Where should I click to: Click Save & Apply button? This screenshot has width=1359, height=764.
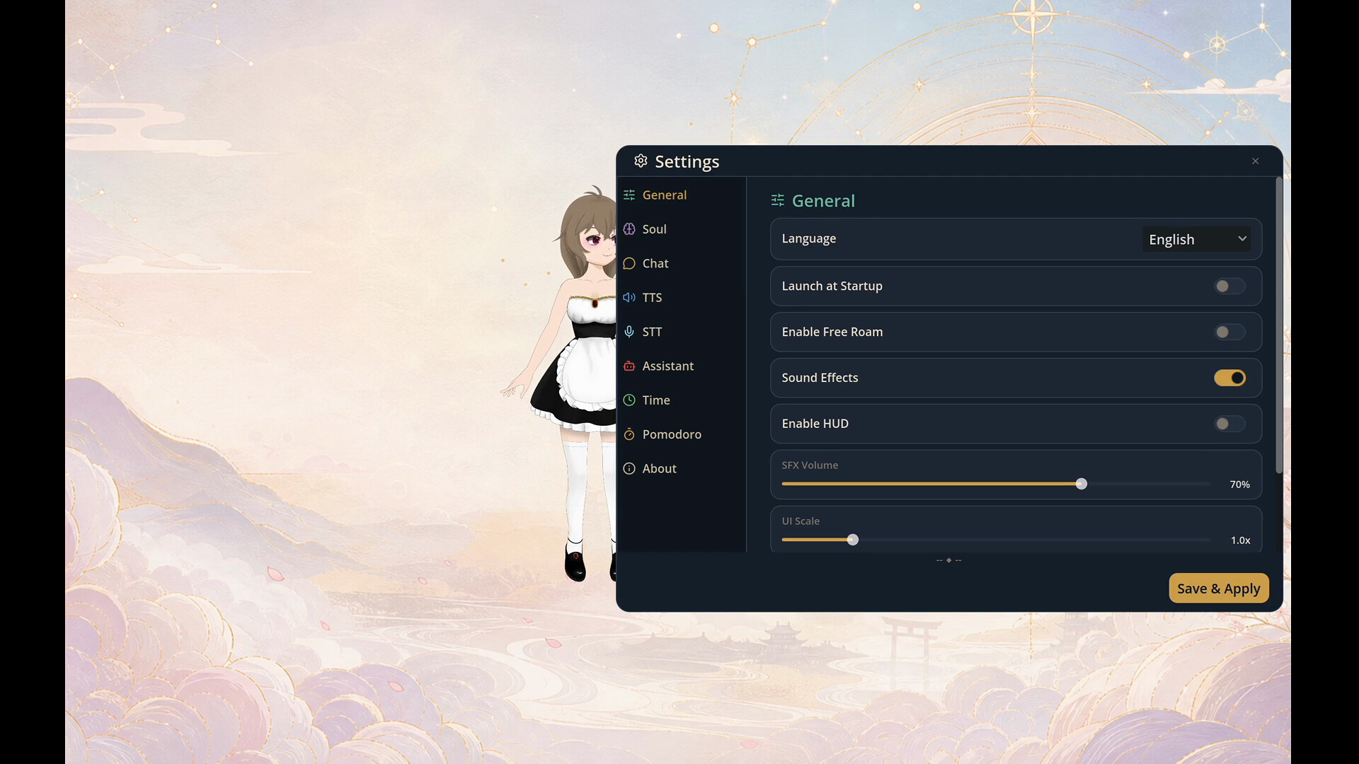click(1218, 589)
